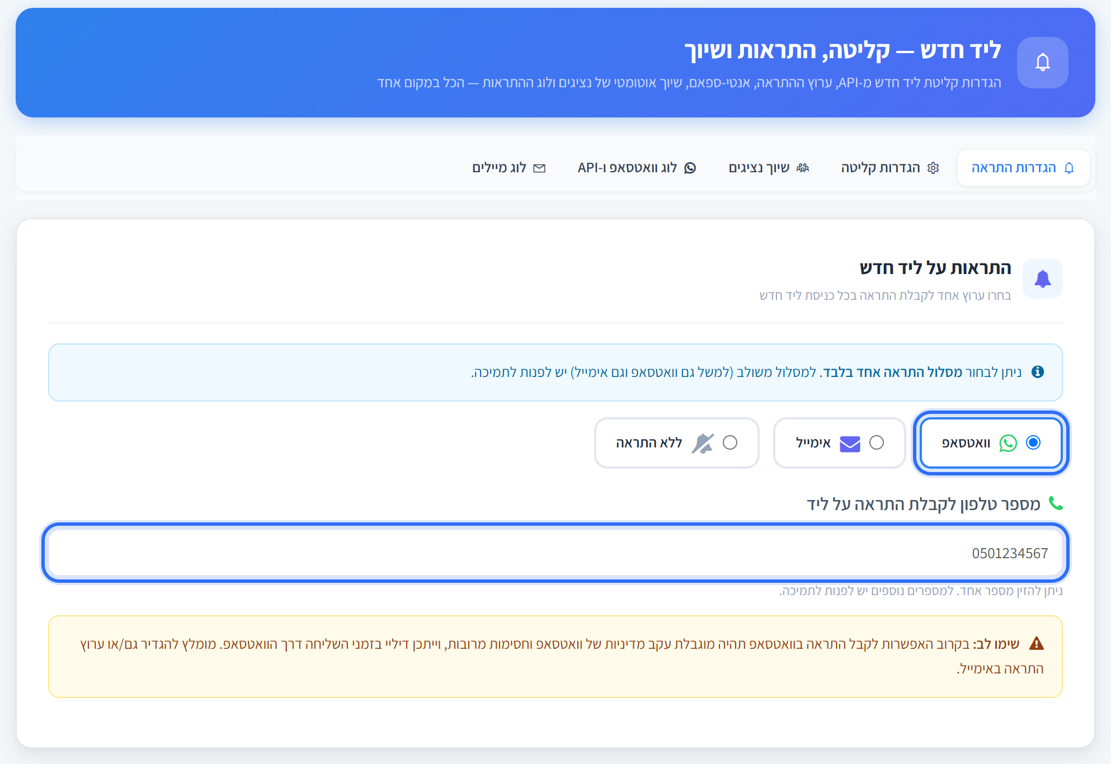
Task: Click the crossed-out bell mute icon
Action: [x=703, y=443]
